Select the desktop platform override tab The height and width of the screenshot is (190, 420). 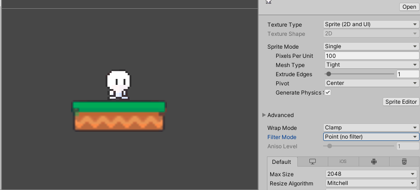point(313,162)
